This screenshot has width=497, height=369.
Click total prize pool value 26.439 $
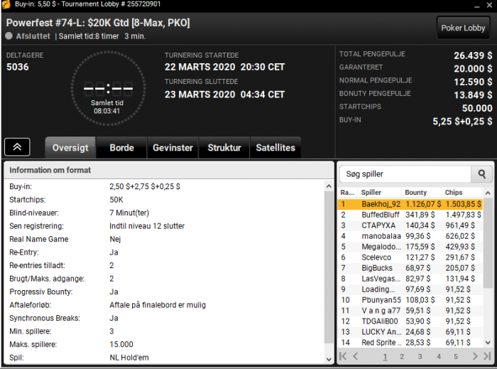pos(473,55)
